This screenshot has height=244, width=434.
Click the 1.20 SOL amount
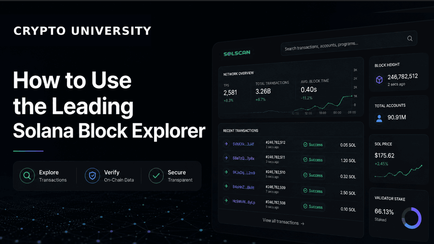pyautogui.click(x=348, y=161)
